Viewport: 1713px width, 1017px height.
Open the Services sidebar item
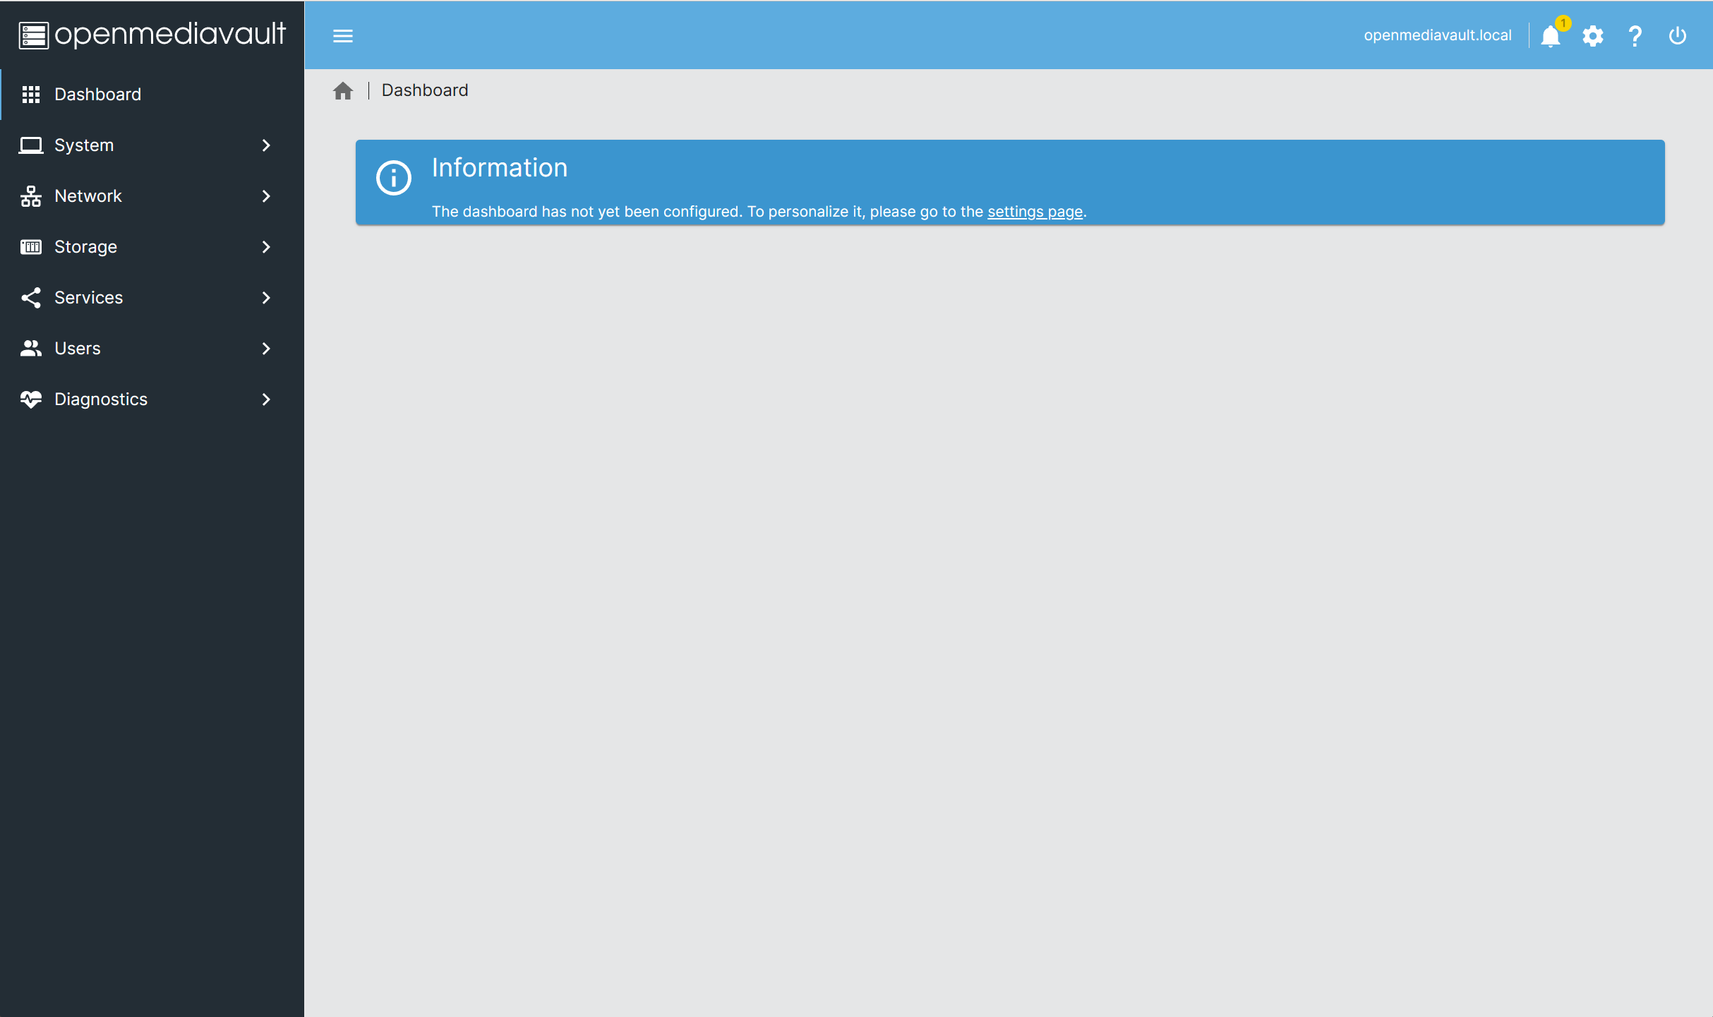152,297
